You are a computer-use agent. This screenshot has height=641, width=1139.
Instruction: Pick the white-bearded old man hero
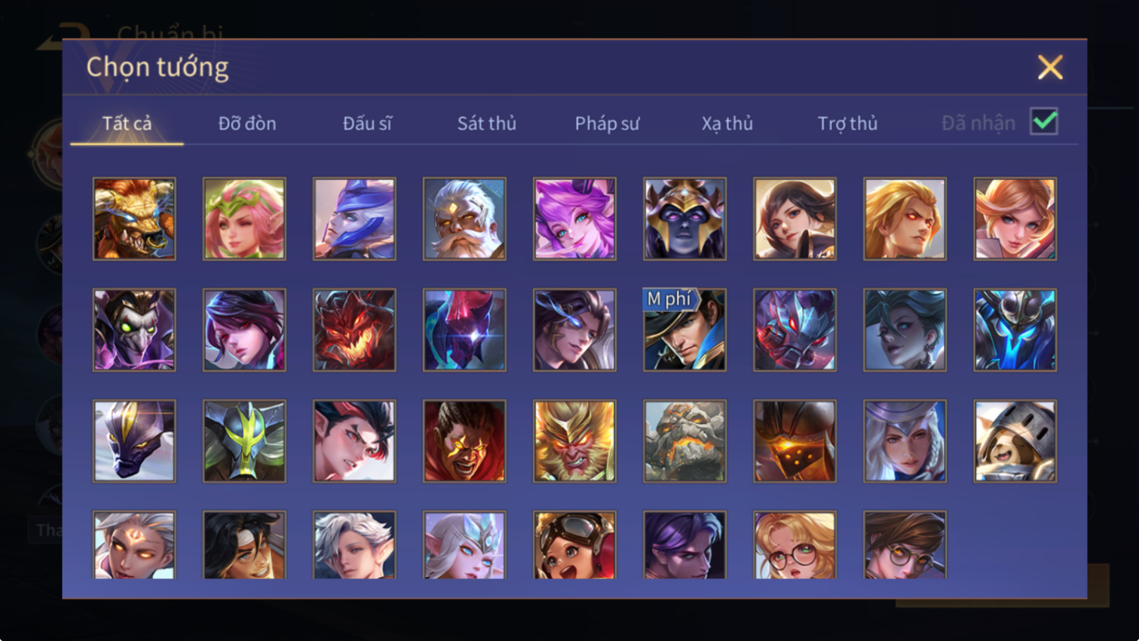pos(464,219)
